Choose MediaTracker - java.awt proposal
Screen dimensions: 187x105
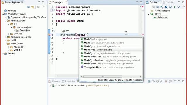tap(111, 39)
